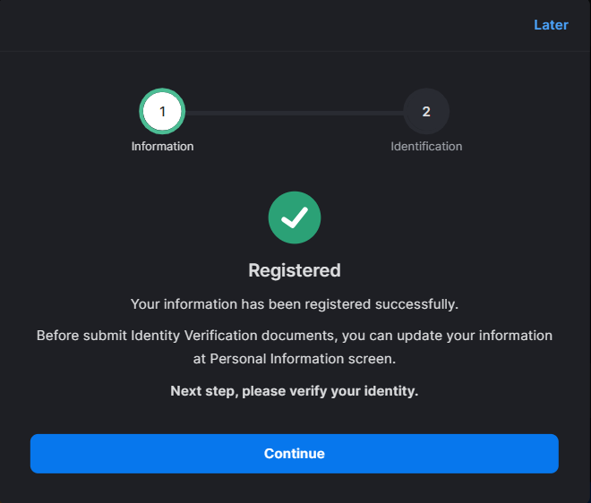Click the bold Next step instruction text
The width and height of the screenshot is (591, 503).
pos(295,391)
